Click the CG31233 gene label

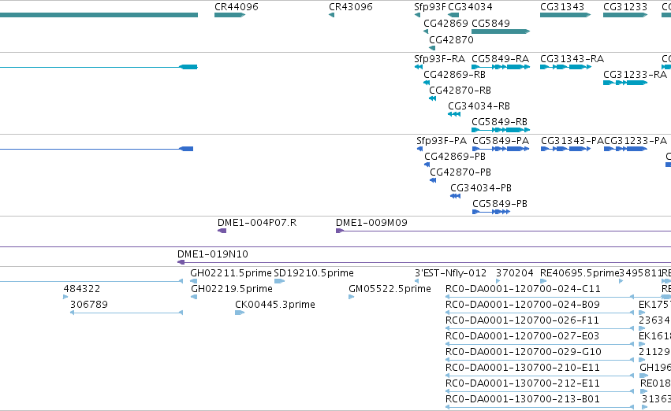(x=624, y=7)
